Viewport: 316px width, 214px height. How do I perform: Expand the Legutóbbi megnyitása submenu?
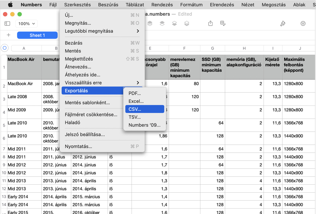coord(102,31)
